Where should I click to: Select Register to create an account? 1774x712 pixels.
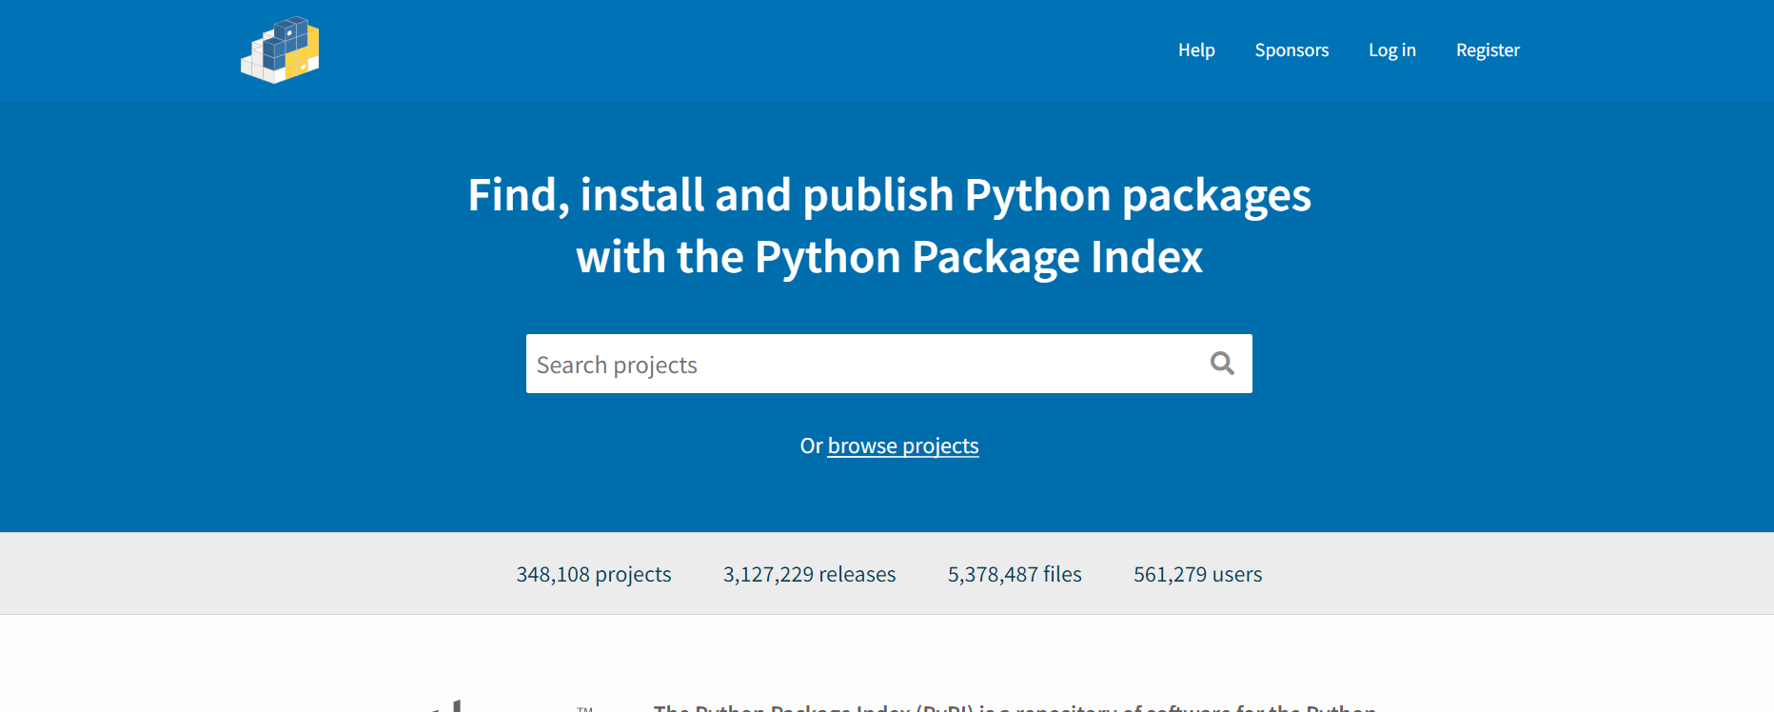(1488, 50)
